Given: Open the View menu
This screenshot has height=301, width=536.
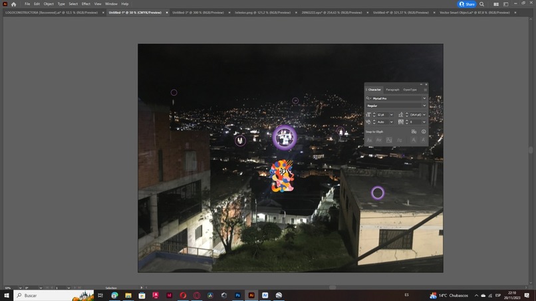Looking at the screenshot, I should 98,4.
